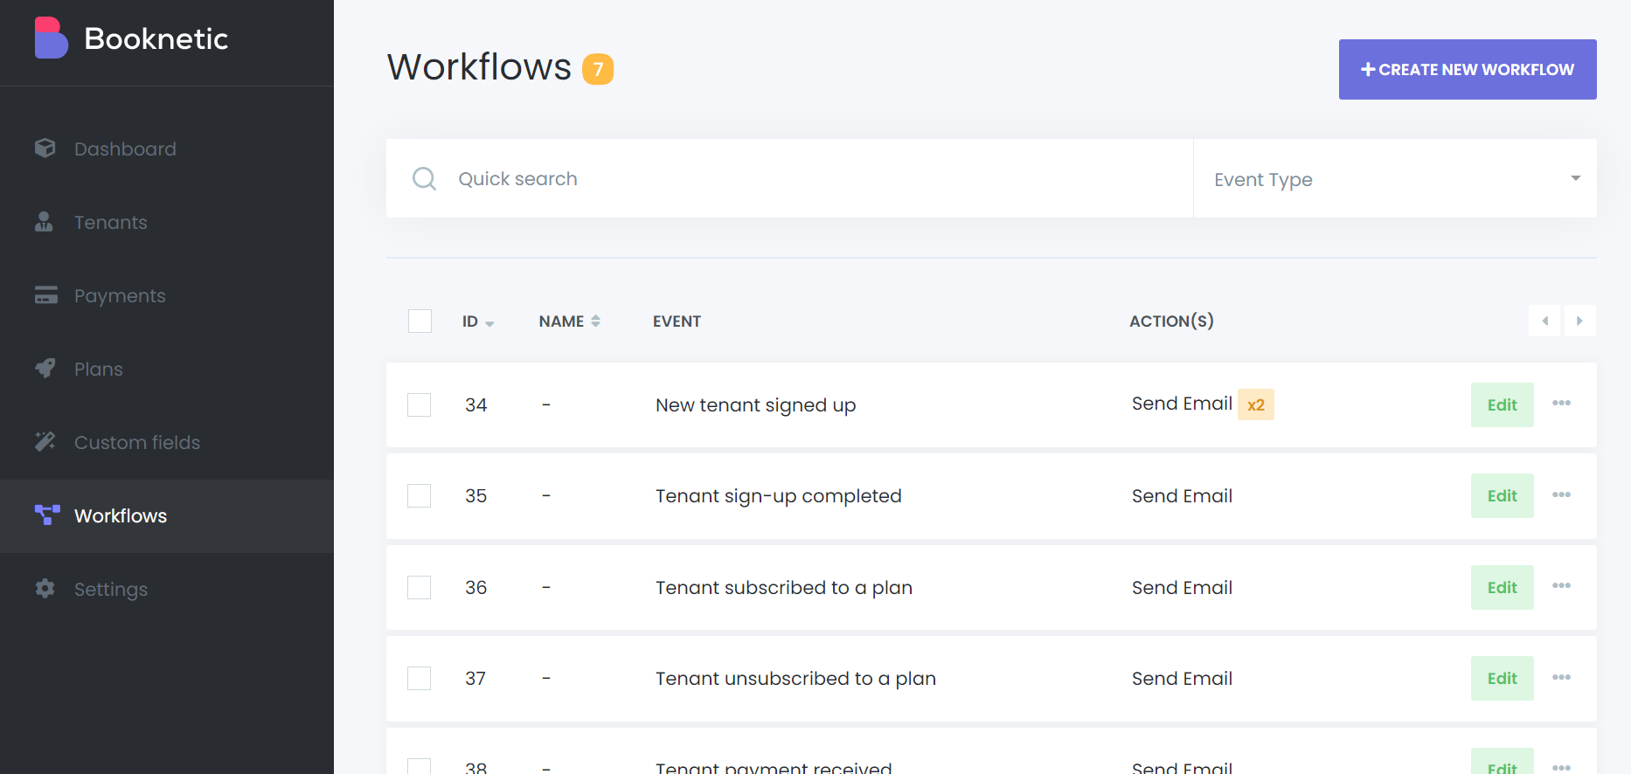Image resolution: width=1631 pixels, height=774 pixels.
Task: Click the Booknetic logo icon
Action: click(51, 38)
